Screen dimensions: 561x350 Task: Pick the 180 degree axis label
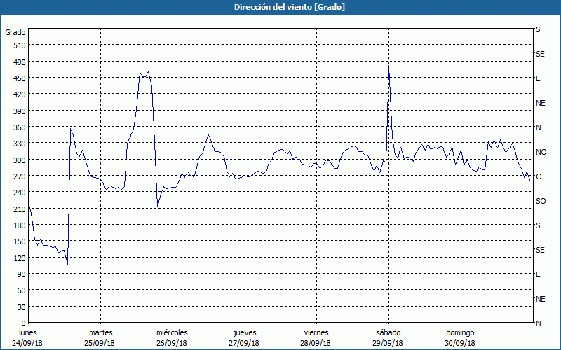point(20,225)
